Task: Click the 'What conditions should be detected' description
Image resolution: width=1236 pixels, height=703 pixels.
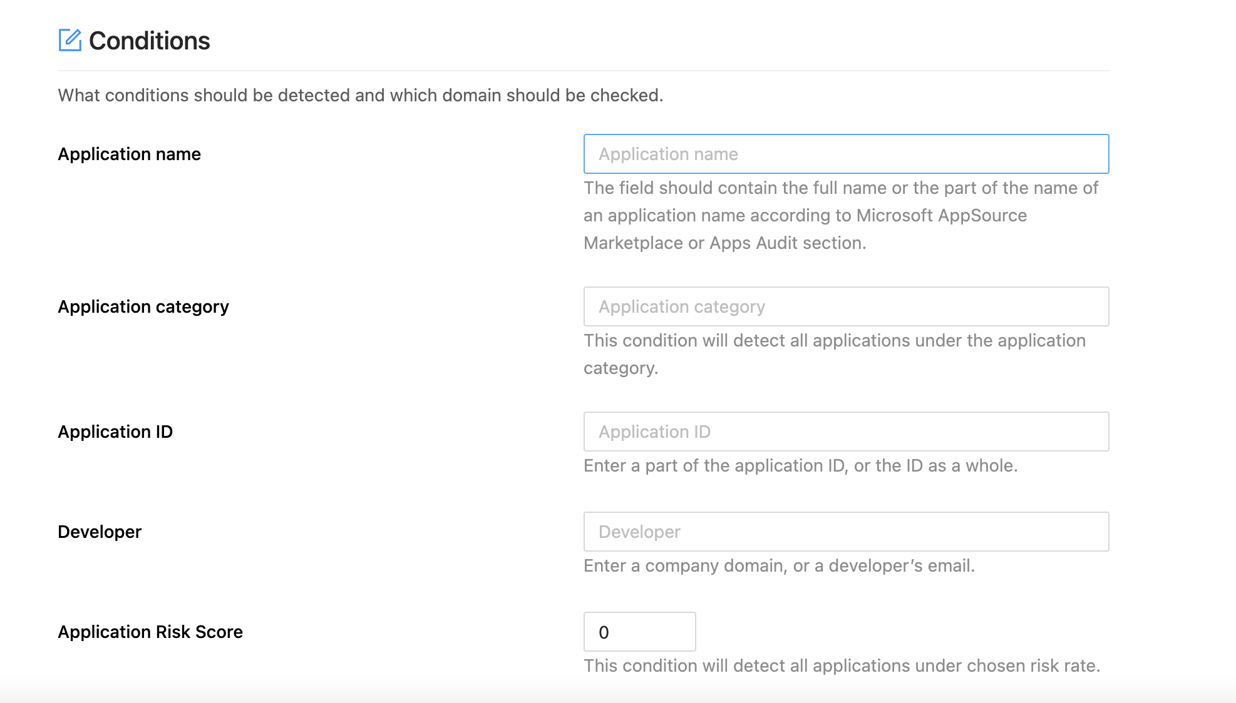Action: click(360, 95)
